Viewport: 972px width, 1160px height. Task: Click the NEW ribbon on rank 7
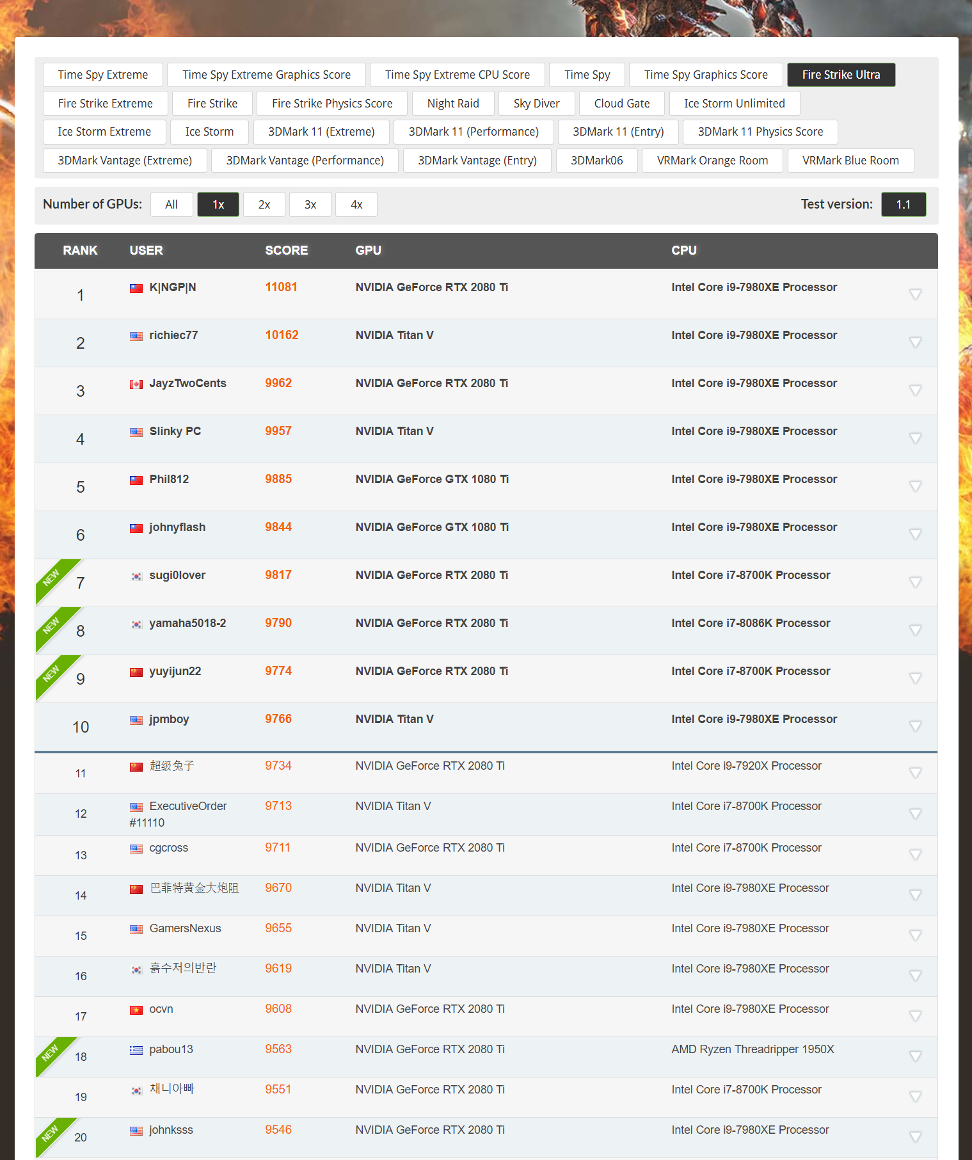[51, 577]
